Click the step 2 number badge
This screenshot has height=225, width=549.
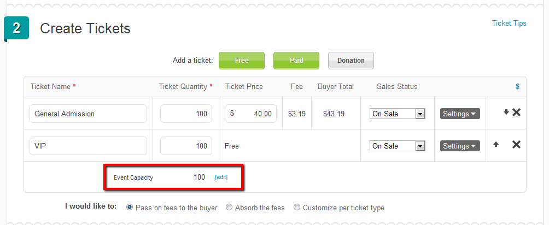(16, 28)
